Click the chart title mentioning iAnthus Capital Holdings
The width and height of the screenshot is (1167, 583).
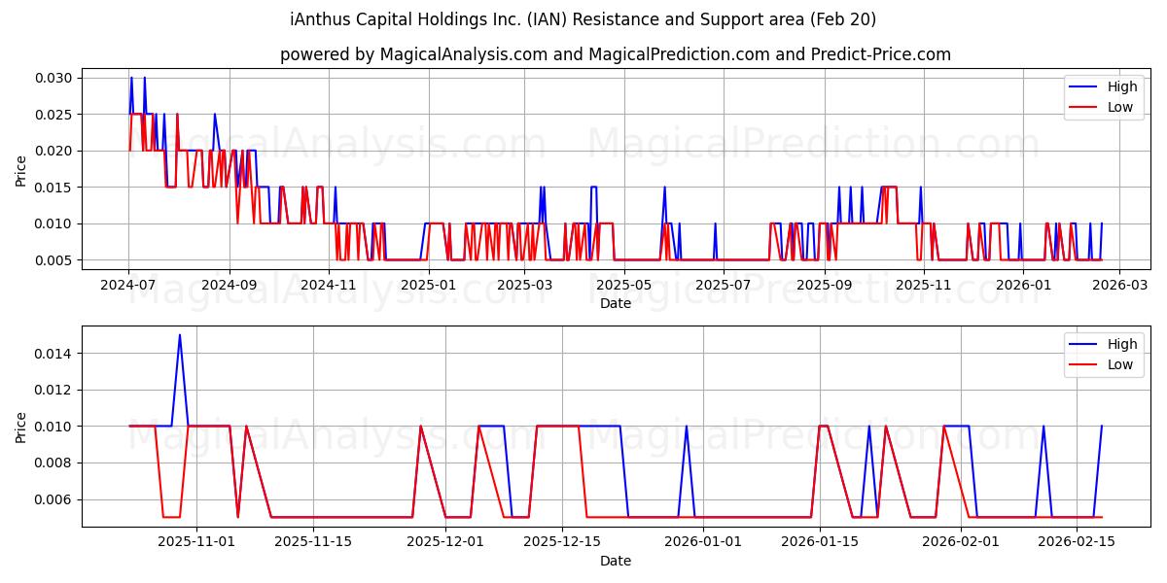pyautogui.click(x=583, y=19)
